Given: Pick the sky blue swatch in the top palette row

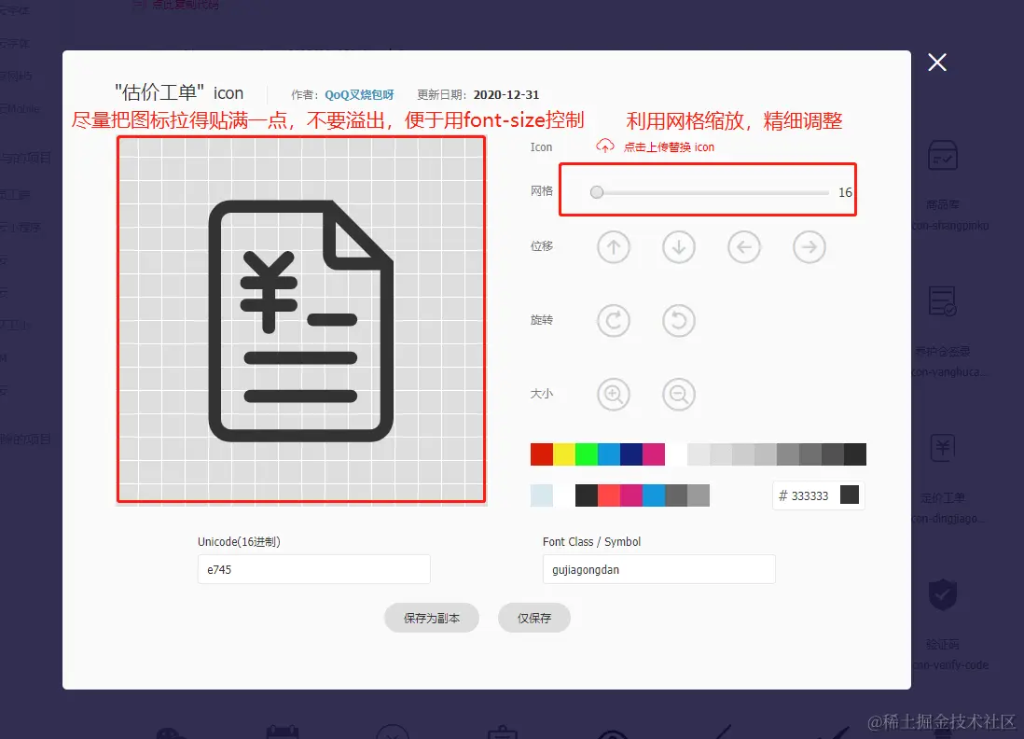Looking at the screenshot, I should tap(609, 454).
